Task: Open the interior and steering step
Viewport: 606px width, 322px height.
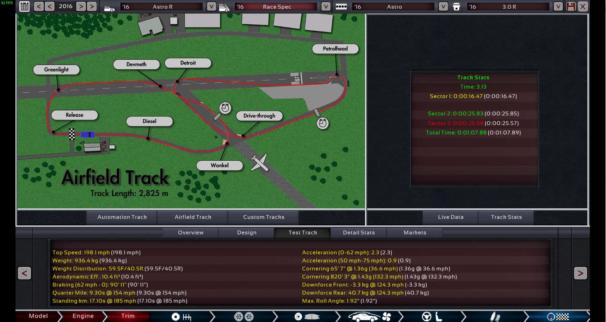Action: click(432, 317)
